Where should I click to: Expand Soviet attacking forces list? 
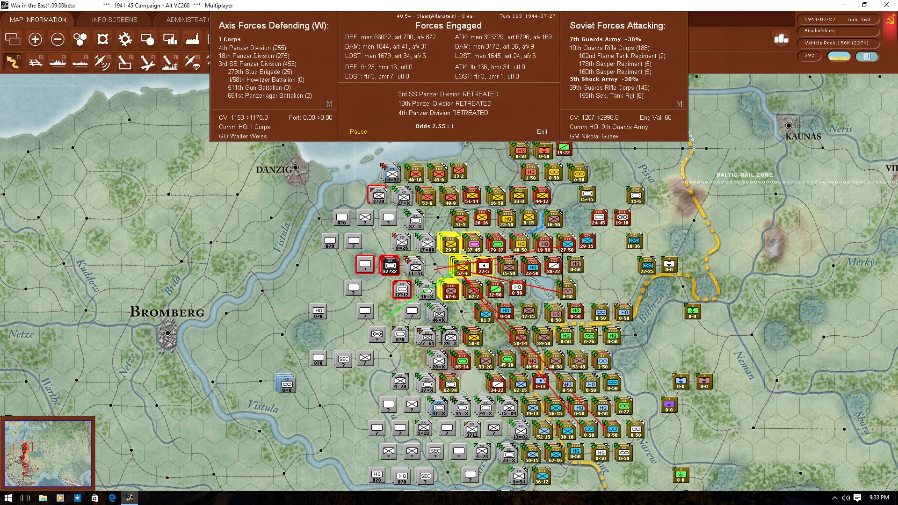[679, 104]
